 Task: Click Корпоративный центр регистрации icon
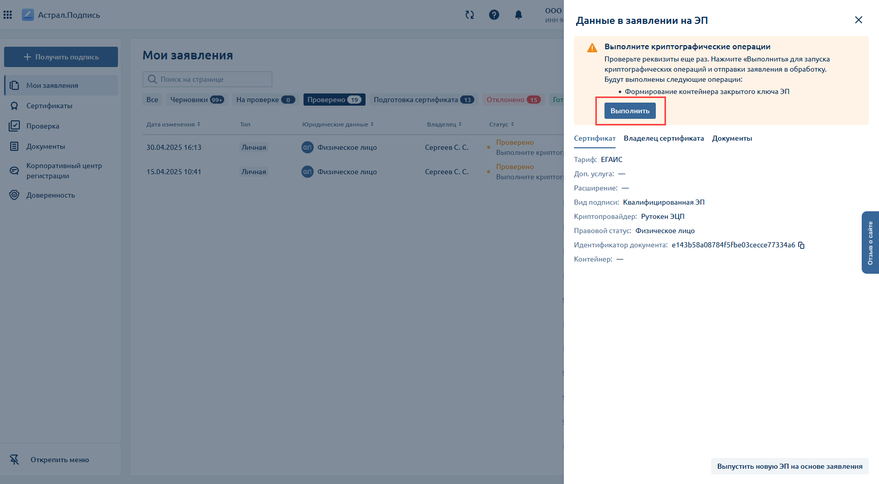(x=14, y=171)
